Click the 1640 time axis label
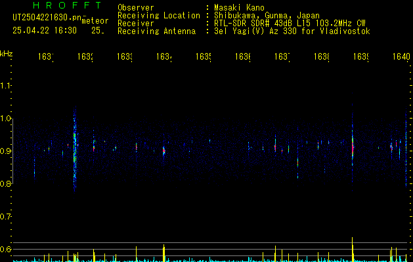Viewport: 413px width, 262px height. pyautogui.click(x=401, y=56)
